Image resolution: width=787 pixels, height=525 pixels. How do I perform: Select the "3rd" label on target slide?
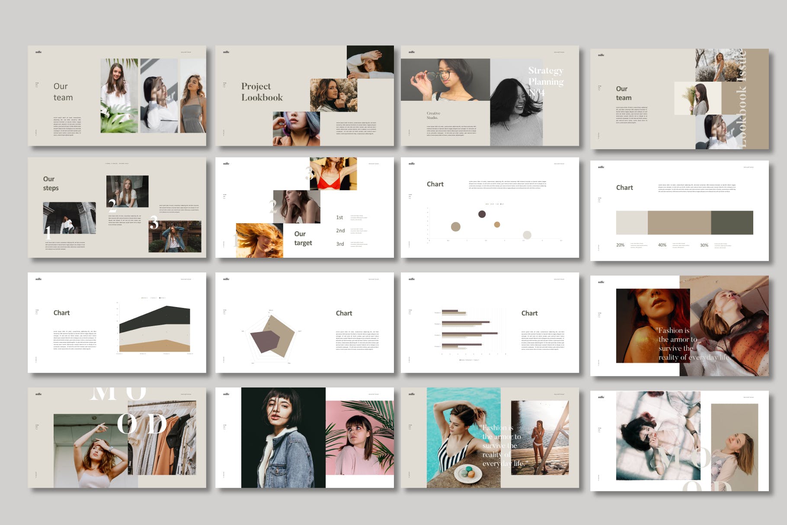tap(340, 244)
